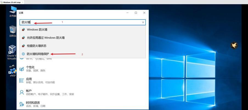Image resolution: width=248 pixels, height=110 pixels.
Task: Click 背景、锁屏、颜色 description text
Action: (x=36, y=70)
